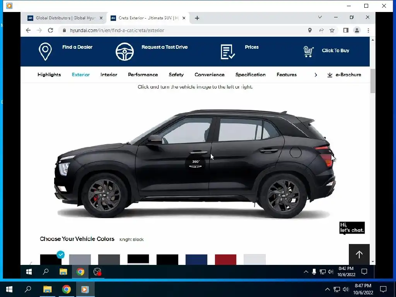Expand inner tray hidden icons chevron
The height and width of the screenshot is (297, 396).
point(306,272)
